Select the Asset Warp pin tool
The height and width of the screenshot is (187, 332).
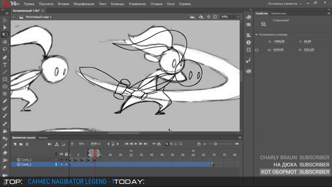[5, 167]
